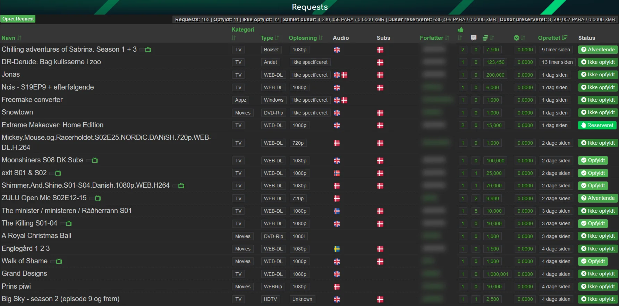Open the Extreme Makeover: Home Edition request
The height and width of the screenshot is (306, 619).
[x=52, y=125]
